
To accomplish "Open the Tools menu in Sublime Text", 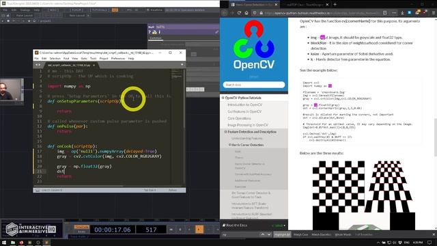I will (93, 59).
